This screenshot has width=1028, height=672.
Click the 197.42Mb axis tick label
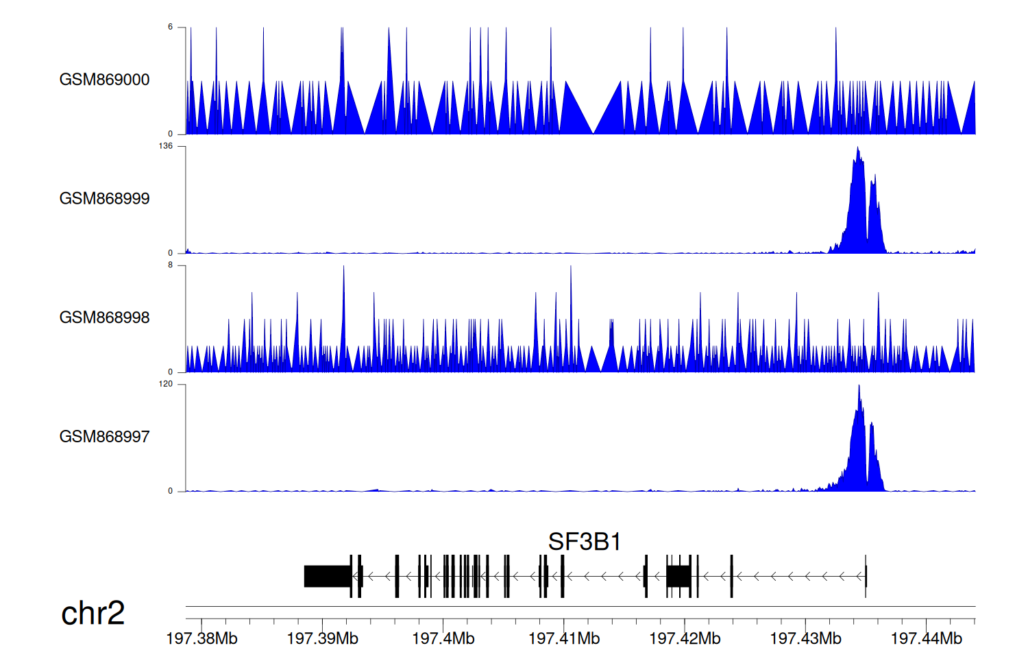[x=685, y=638]
